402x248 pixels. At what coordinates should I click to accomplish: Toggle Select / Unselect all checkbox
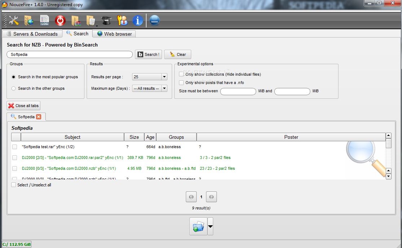(14, 185)
